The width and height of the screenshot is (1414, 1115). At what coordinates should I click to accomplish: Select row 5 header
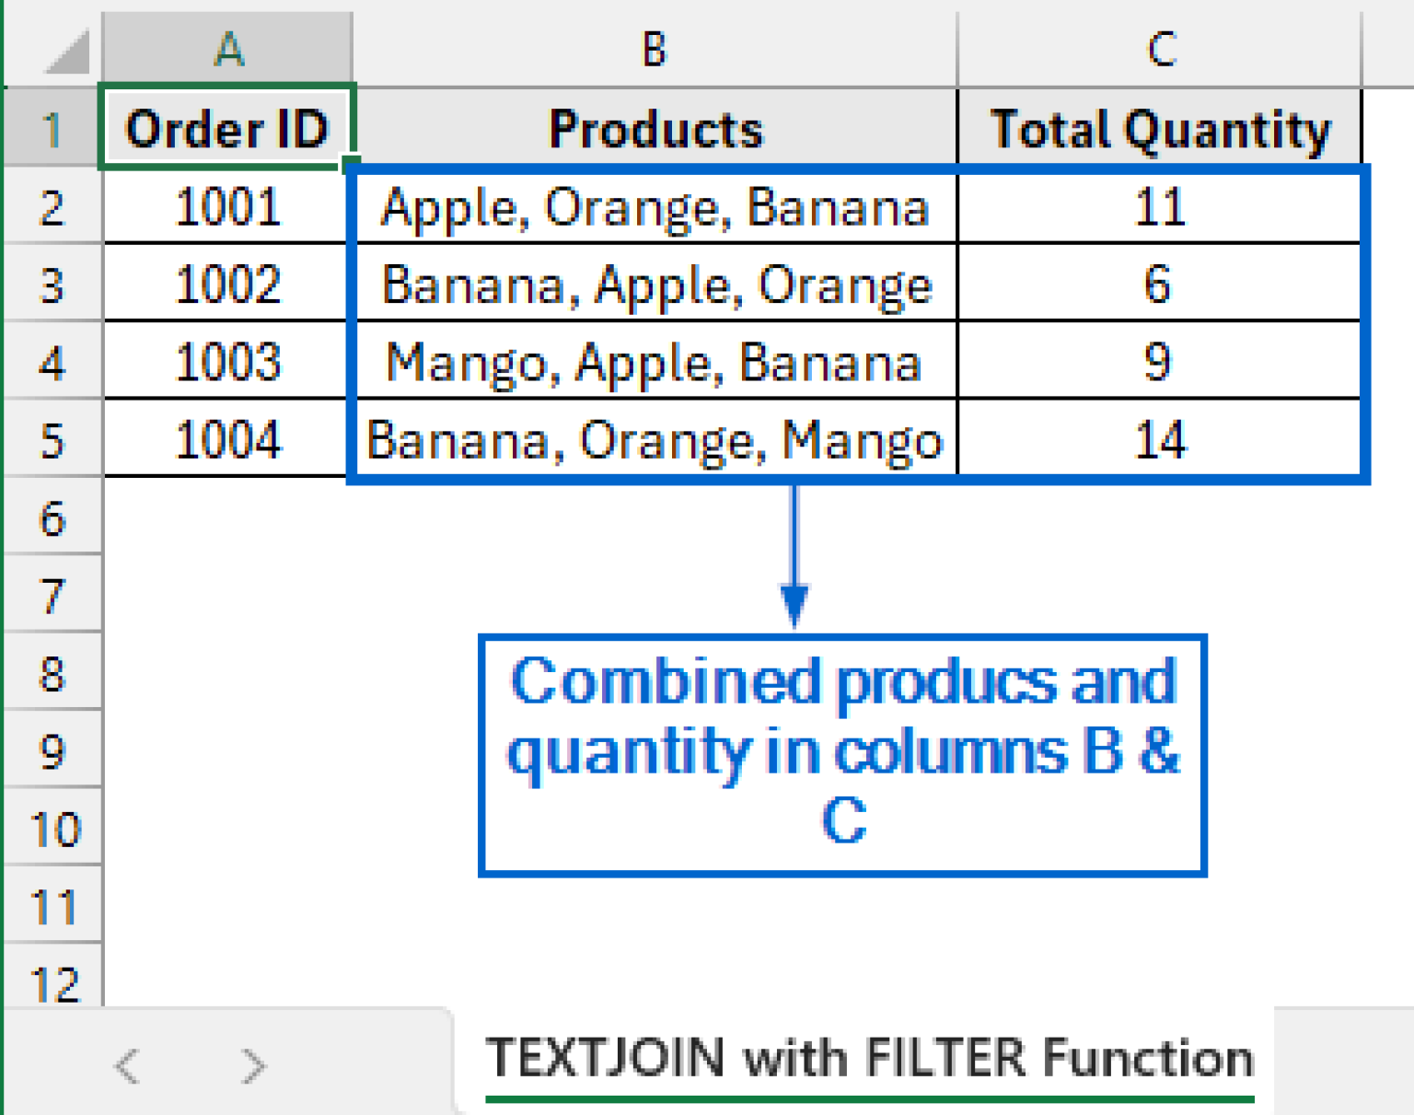51,440
